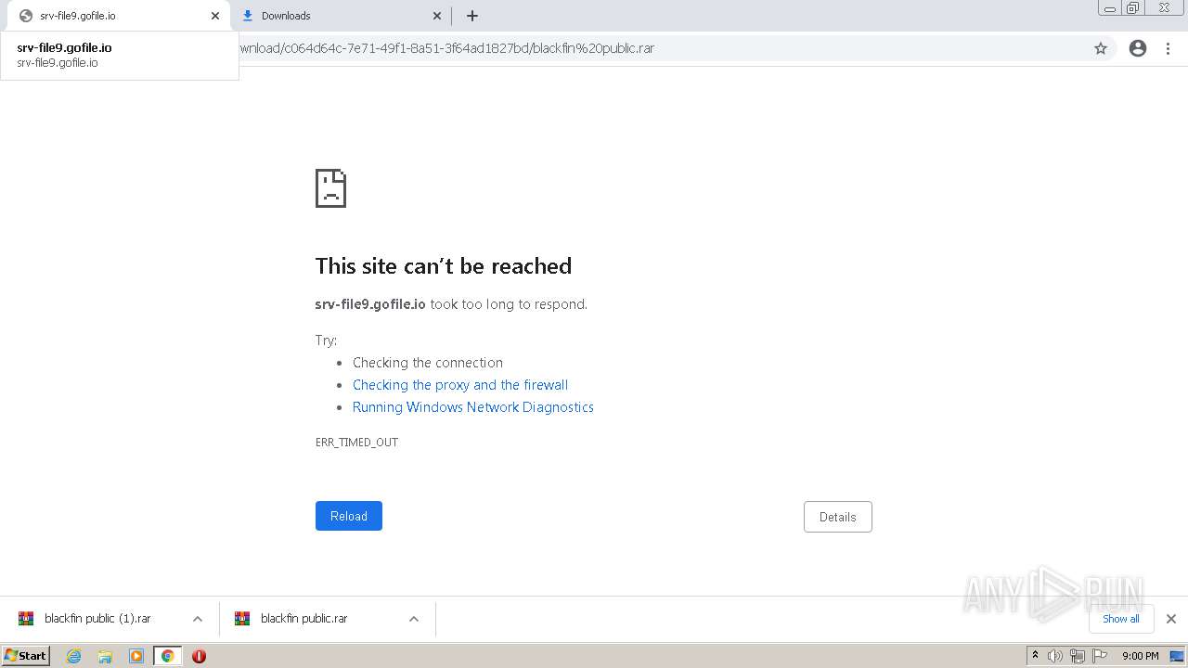
Task: Minimize the Chrome window
Action: point(1110,7)
